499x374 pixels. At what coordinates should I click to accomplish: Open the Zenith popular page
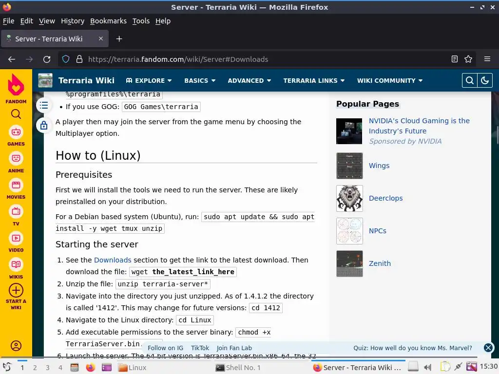(x=380, y=263)
